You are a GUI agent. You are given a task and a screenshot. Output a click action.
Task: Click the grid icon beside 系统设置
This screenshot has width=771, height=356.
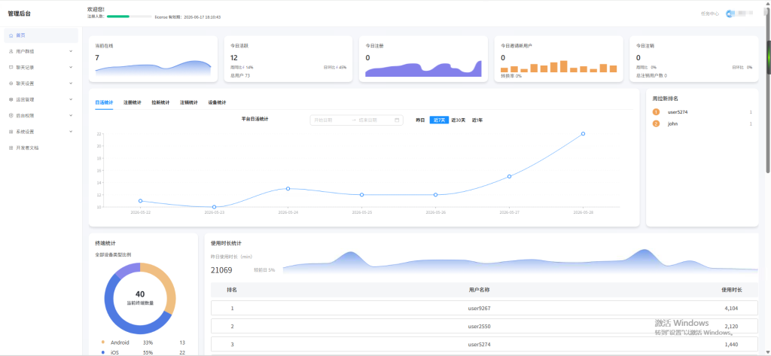(x=11, y=132)
